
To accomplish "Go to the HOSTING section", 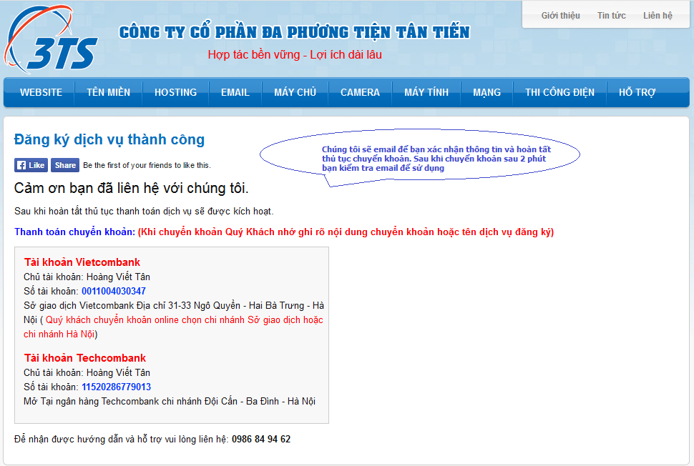I will [176, 92].
